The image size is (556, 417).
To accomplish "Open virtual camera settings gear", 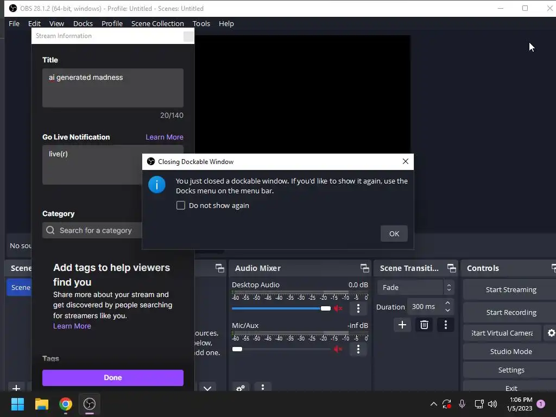I will [551, 333].
